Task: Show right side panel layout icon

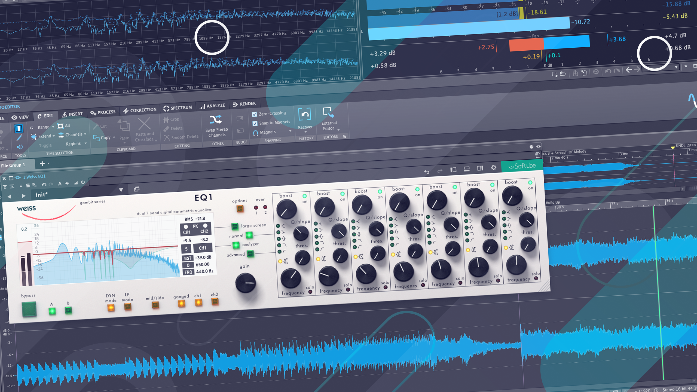Action: (480, 168)
